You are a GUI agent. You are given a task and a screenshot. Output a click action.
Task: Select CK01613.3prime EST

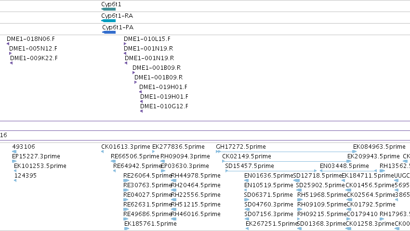point(126,147)
